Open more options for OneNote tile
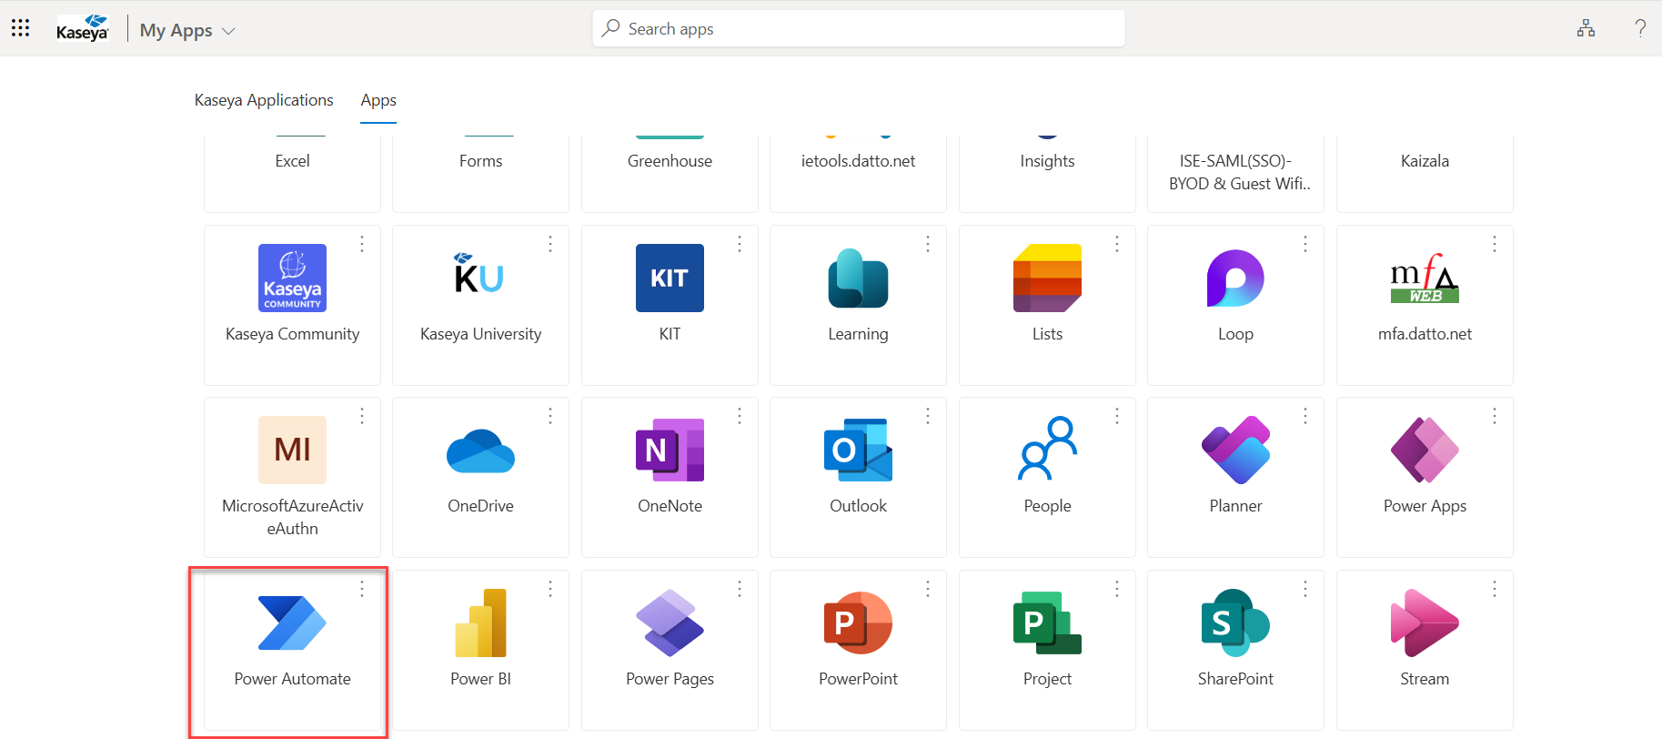1662x739 pixels. pos(740,416)
